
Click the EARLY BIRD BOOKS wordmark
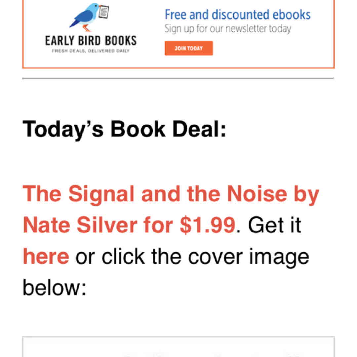point(91,41)
